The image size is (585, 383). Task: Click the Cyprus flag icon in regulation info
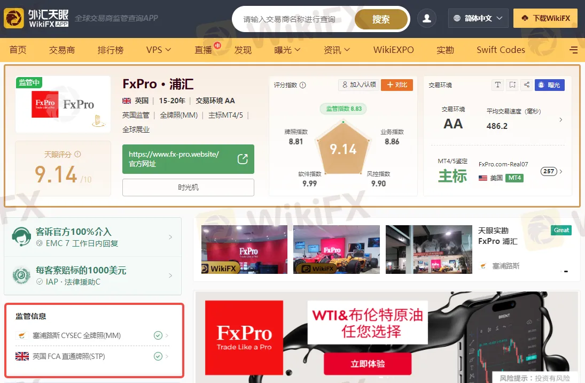click(22, 335)
